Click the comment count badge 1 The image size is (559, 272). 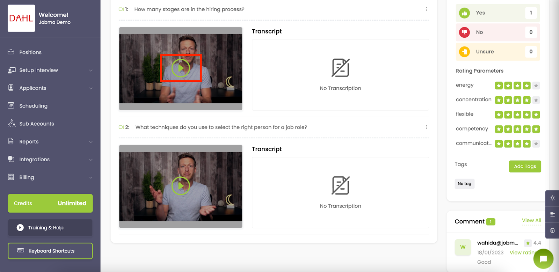491,222
